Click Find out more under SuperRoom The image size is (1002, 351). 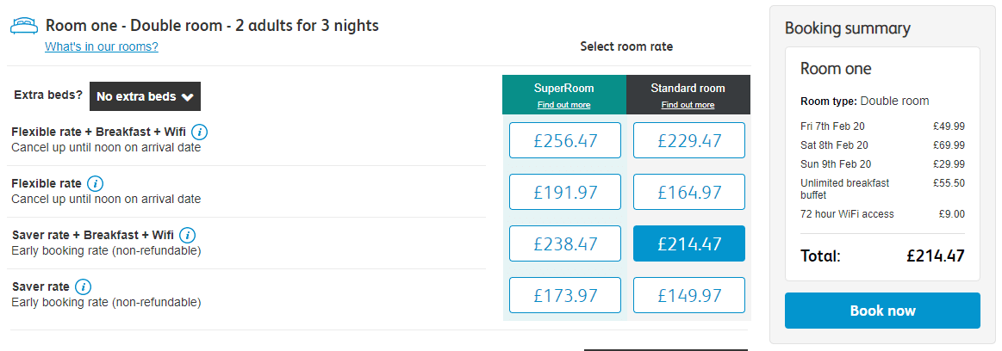[x=563, y=105]
